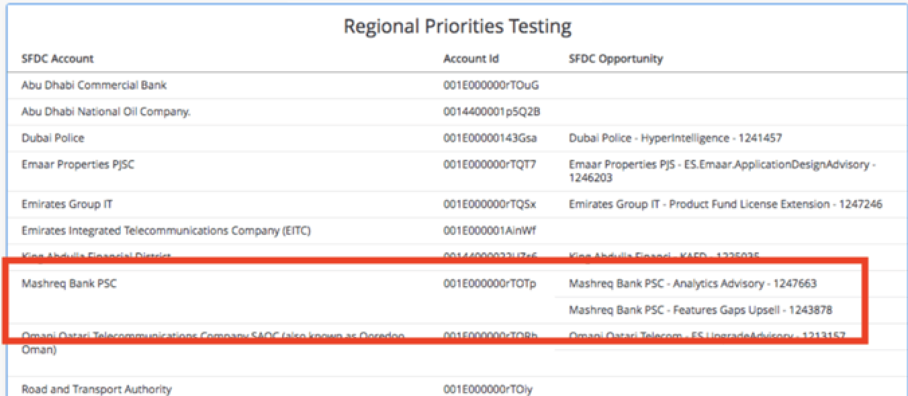Click the Account Id column header
Screen dimensions: 908x396
pos(471,58)
